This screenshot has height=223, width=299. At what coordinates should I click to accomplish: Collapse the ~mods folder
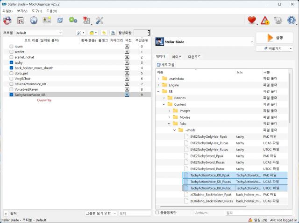[x=174, y=130]
